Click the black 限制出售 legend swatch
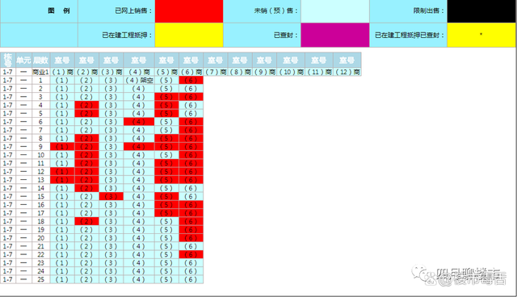The width and height of the screenshot is (517, 297). (481, 11)
